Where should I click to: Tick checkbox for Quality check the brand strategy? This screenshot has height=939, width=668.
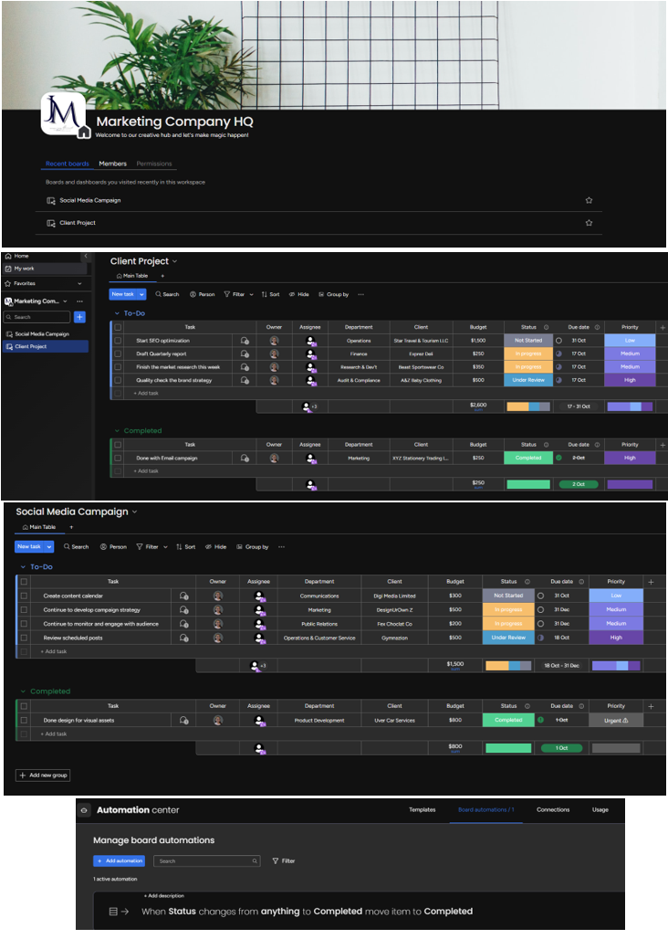coord(118,380)
